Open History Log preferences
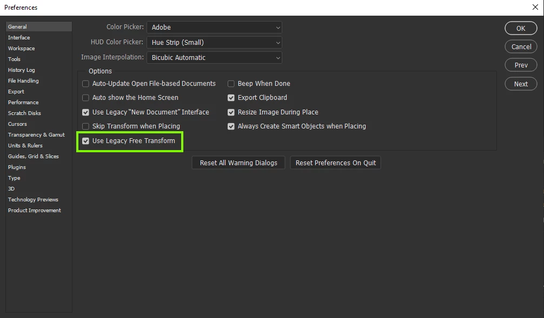 [x=22, y=70]
